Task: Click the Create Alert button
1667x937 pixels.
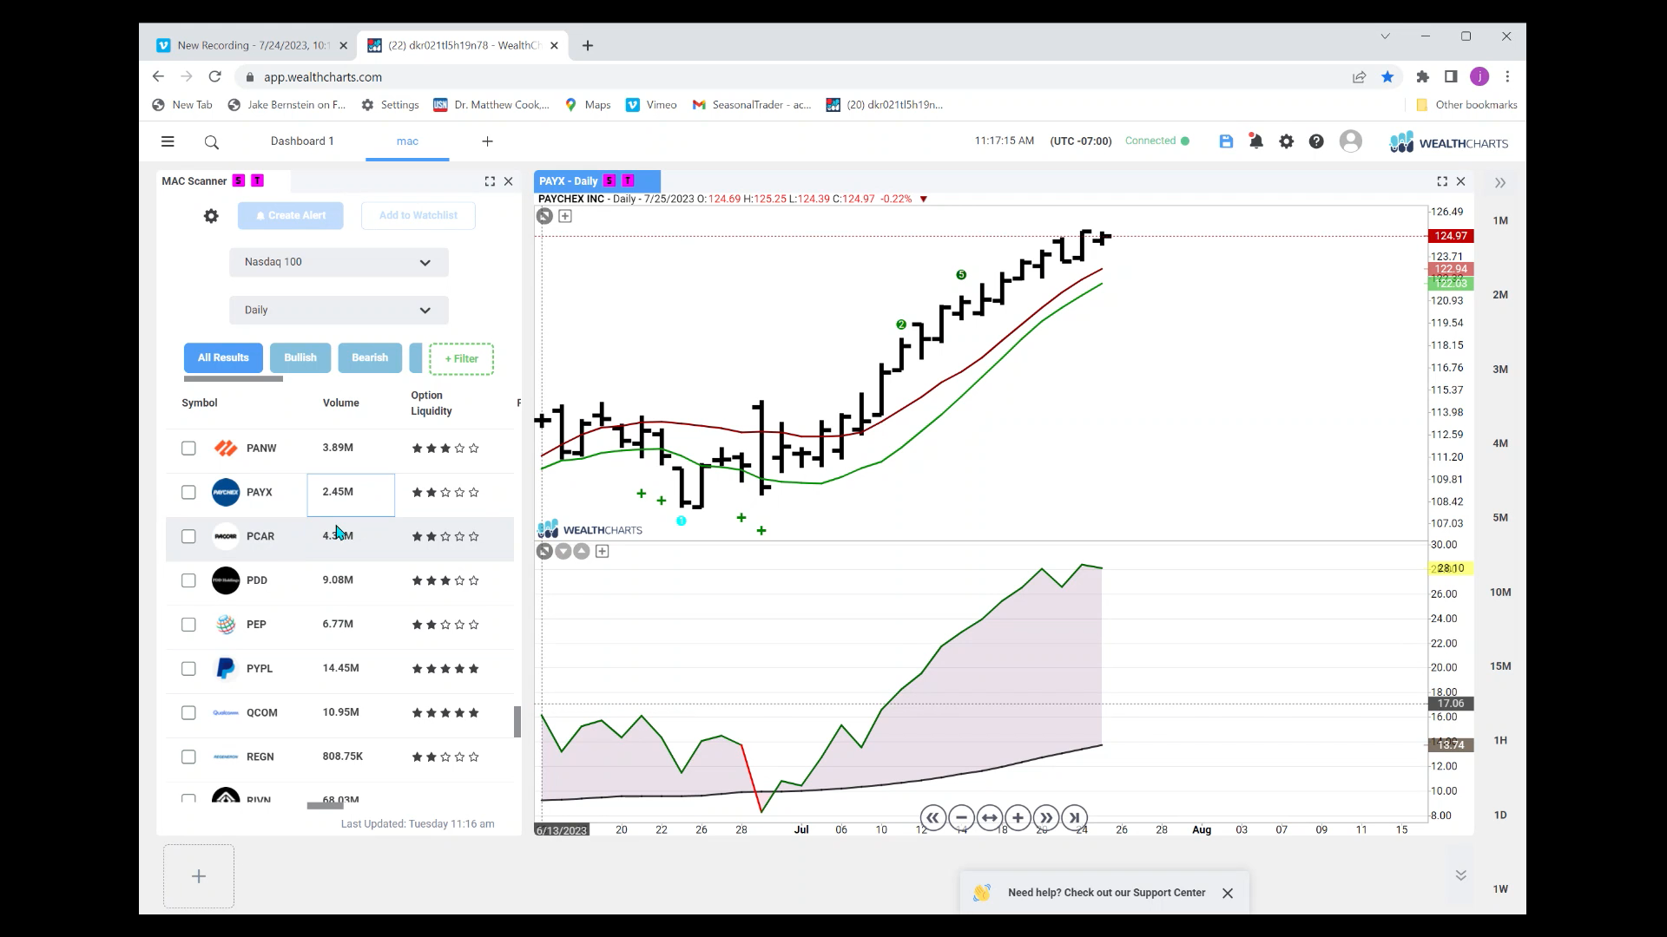Action: click(291, 215)
